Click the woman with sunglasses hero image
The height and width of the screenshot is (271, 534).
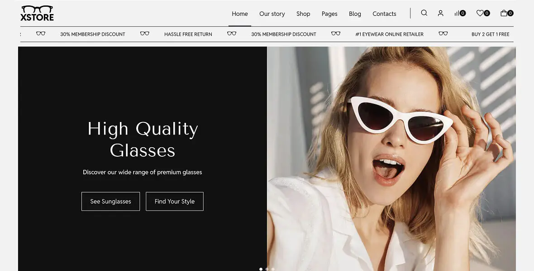[x=391, y=158]
